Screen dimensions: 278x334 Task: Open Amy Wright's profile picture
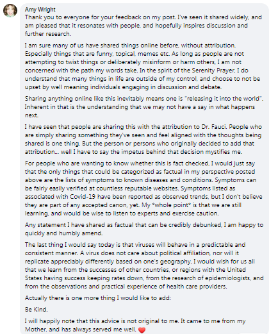pos(10,10)
